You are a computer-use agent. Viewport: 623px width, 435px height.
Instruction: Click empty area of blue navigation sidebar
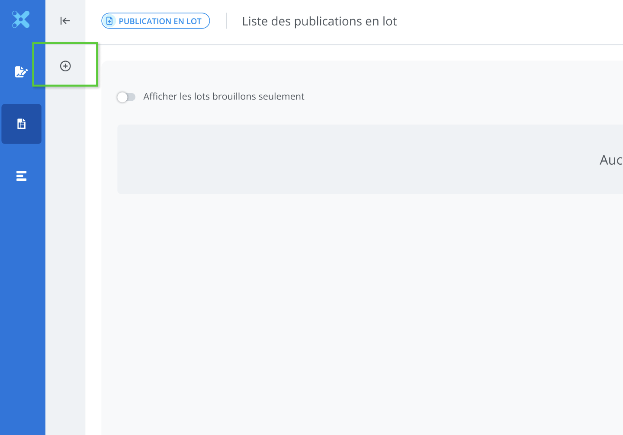coord(22,303)
